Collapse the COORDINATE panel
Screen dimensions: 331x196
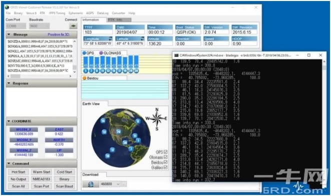point(9,121)
